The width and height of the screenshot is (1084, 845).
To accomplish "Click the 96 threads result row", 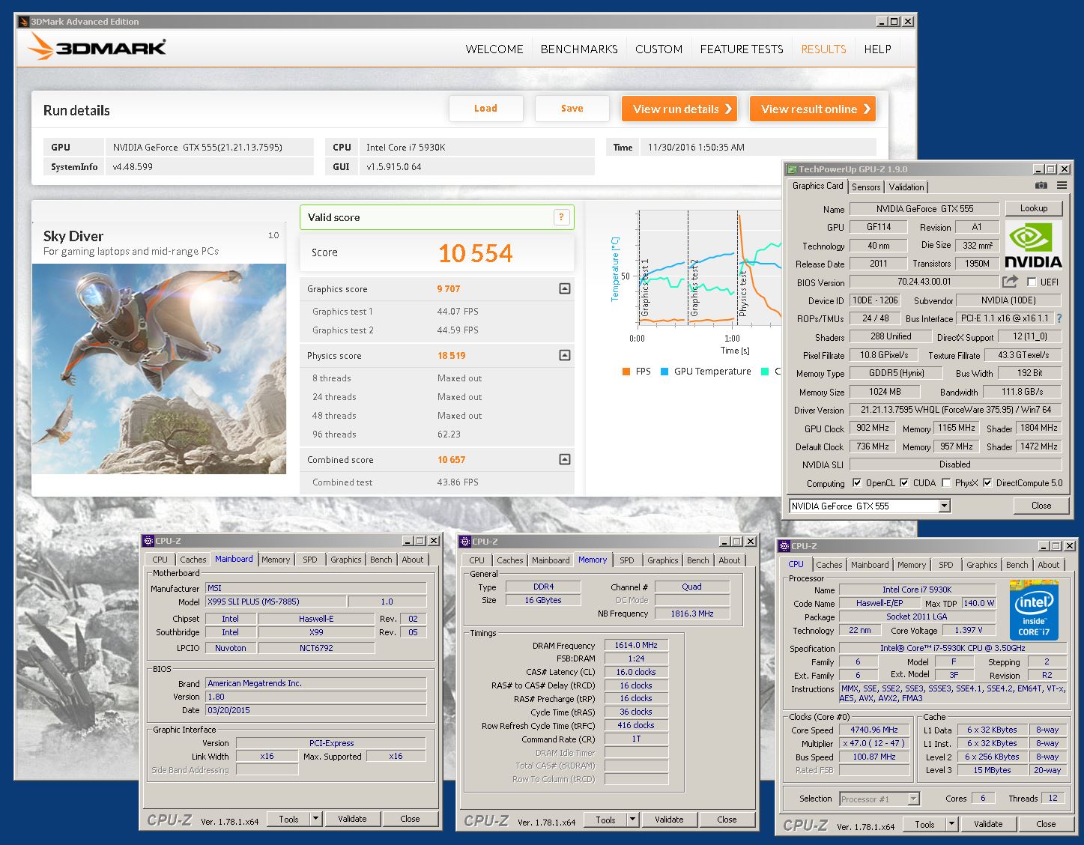I will tap(437, 434).
